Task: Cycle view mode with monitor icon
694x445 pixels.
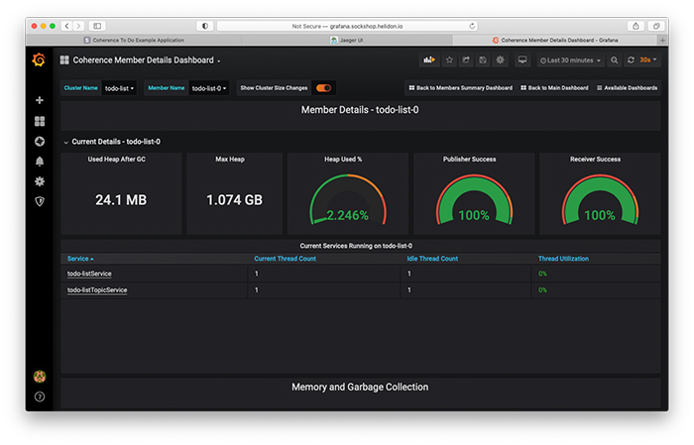Action: click(x=522, y=59)
